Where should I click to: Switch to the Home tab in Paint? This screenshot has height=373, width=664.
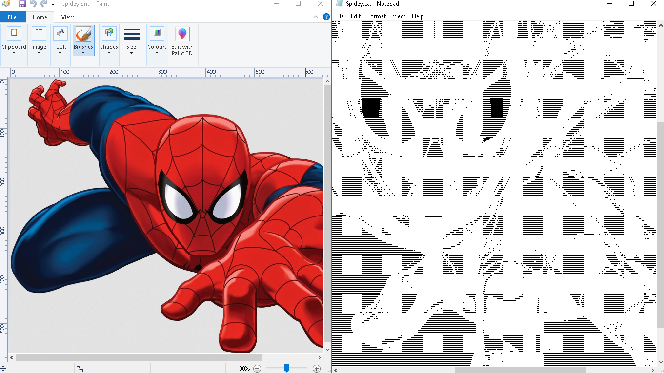40,17
